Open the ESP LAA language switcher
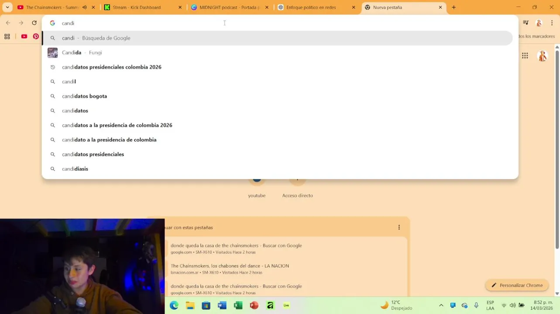 [x=490, y=305]
